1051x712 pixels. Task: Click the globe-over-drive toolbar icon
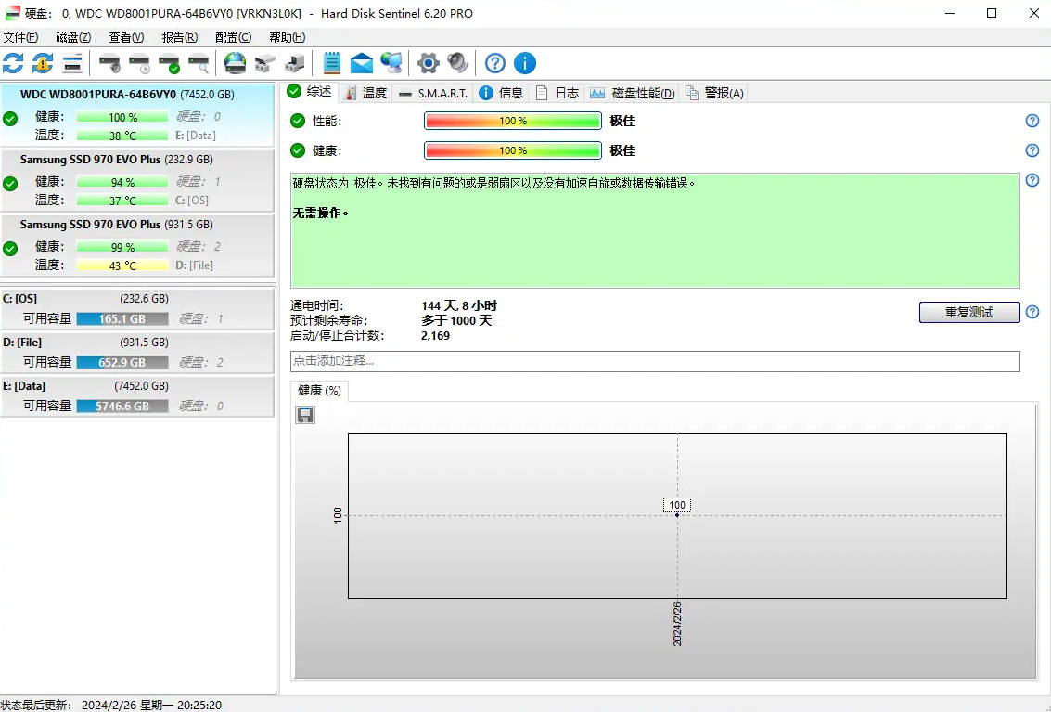pos(236,63)
